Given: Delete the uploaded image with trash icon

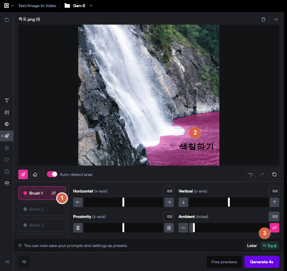Looking at the screenshot, I should (x=263, y=19).
